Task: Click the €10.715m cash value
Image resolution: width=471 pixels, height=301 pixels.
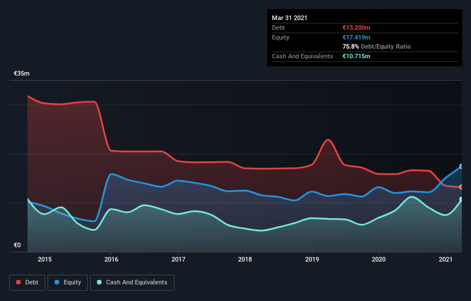Action: click(x=356, y=56)
